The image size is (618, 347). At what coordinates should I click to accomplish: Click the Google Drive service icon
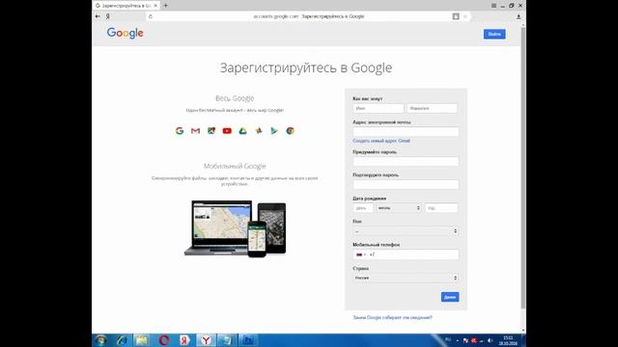pyautogui.click(x=242, y=131)
